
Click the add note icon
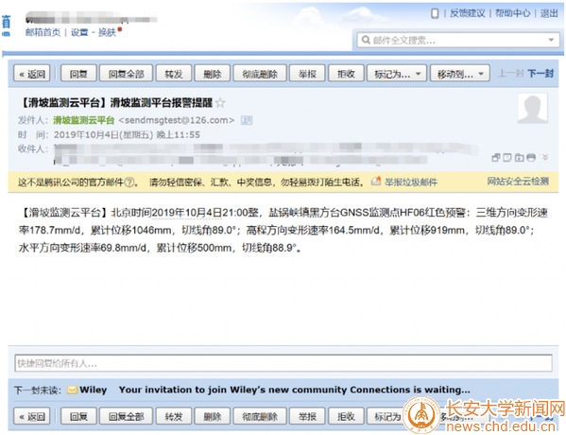click(507, 157)
